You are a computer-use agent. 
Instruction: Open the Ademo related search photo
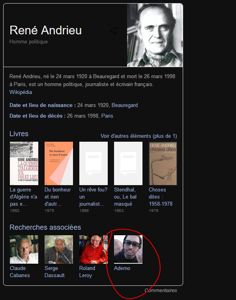coord(128,249)
